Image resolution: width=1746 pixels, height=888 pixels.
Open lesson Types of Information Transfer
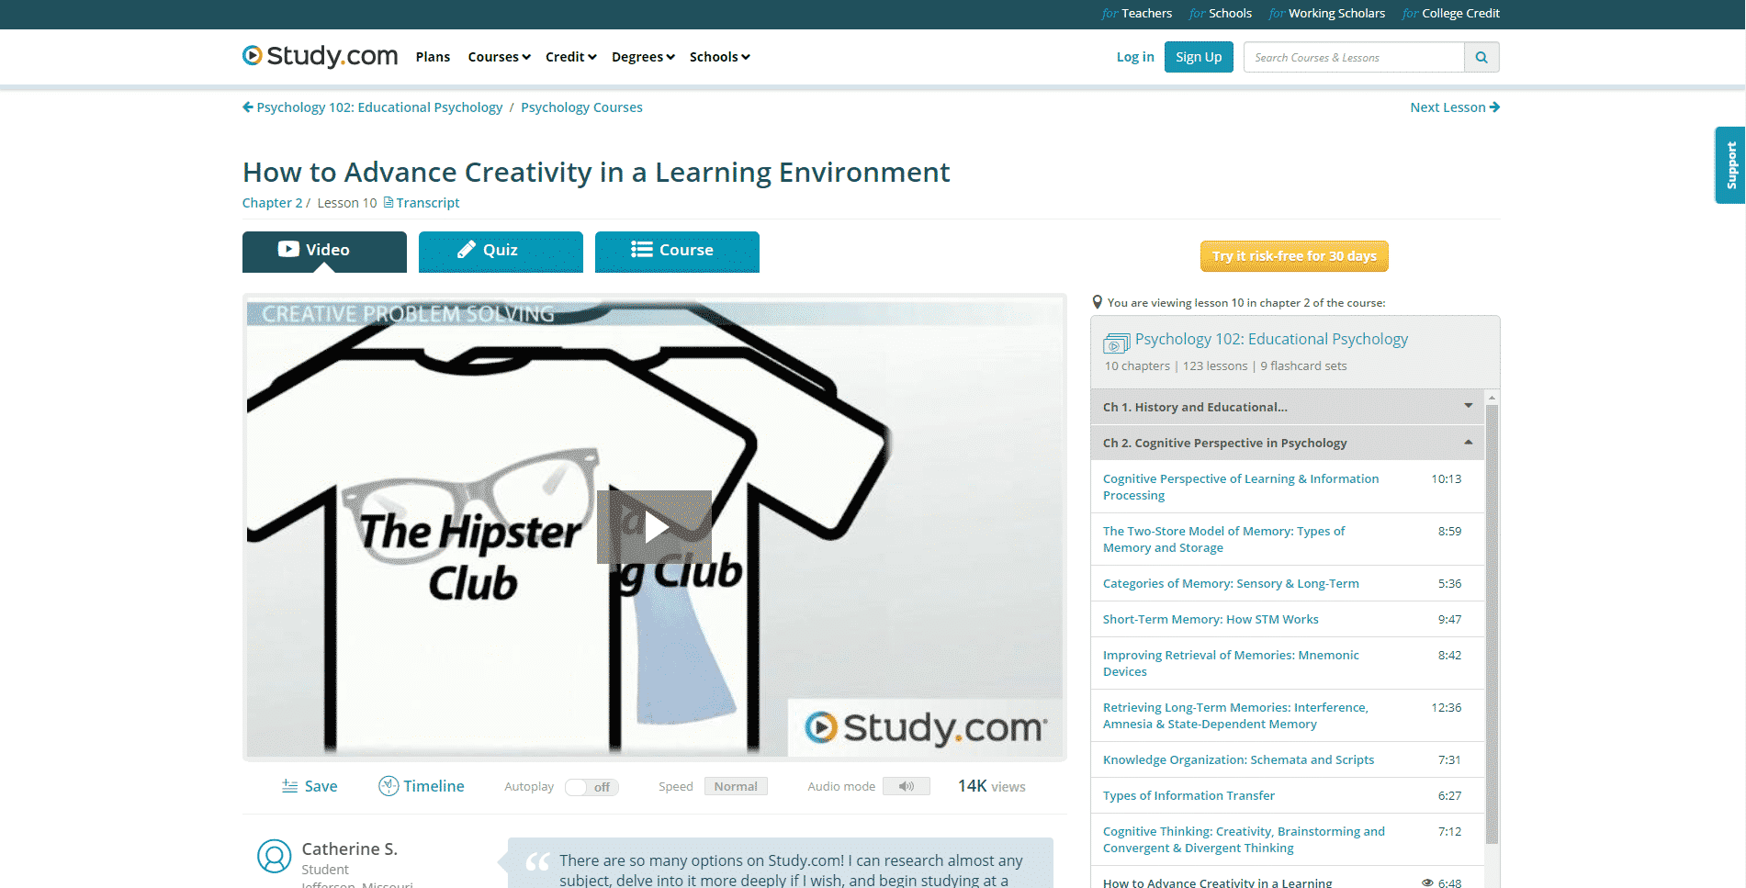pyautogui.click(x=1188, y=795)
